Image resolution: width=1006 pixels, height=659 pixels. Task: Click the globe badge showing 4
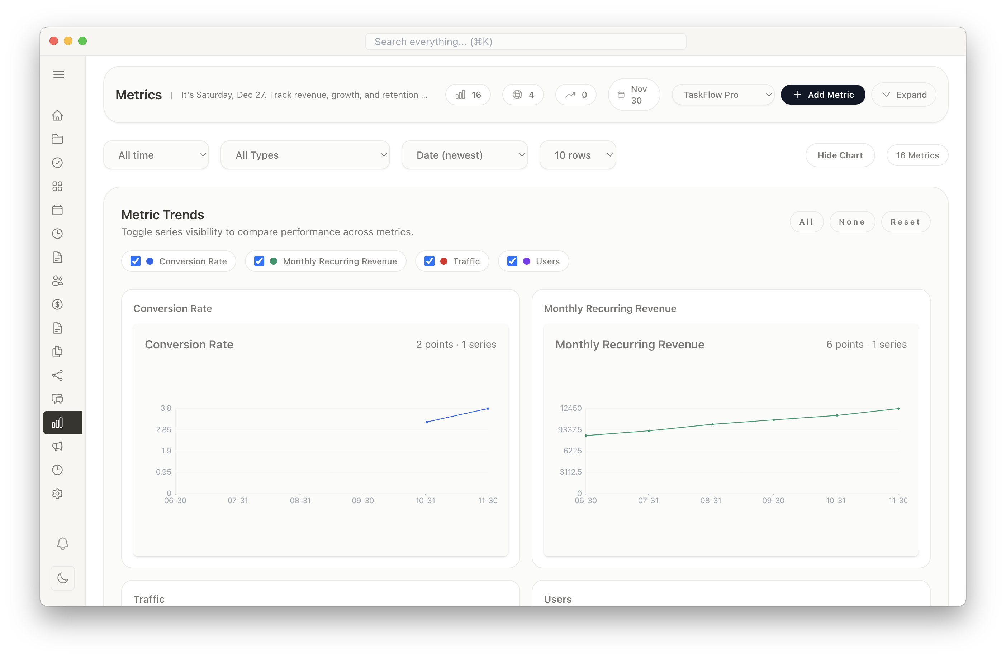523,95
